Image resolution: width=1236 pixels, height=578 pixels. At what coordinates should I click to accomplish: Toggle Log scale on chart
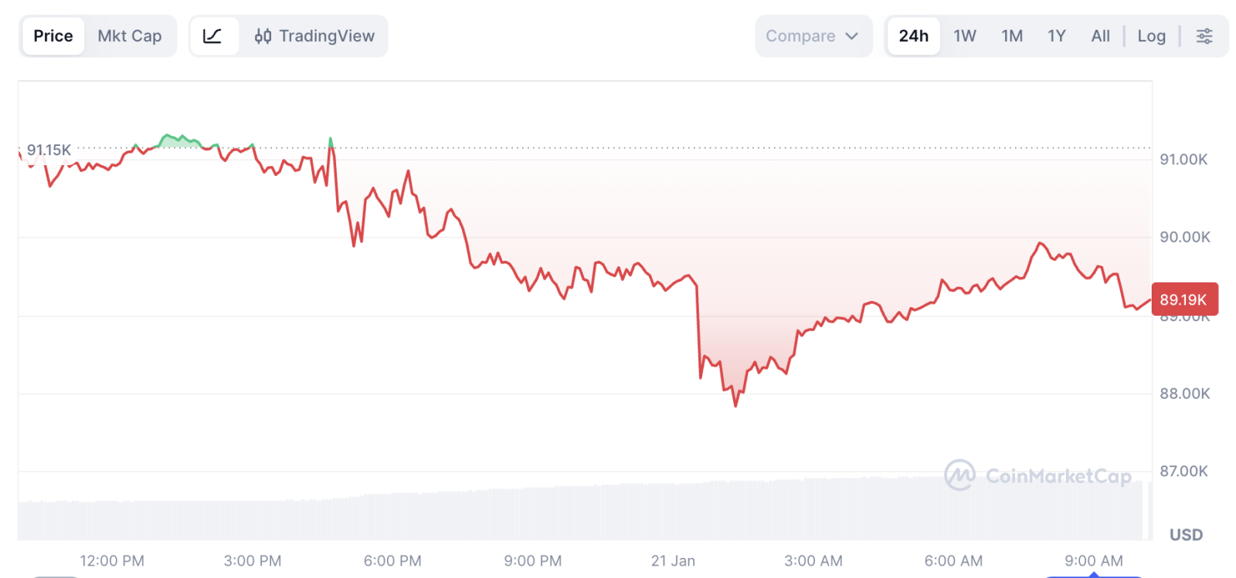(x=1151, y=36)
